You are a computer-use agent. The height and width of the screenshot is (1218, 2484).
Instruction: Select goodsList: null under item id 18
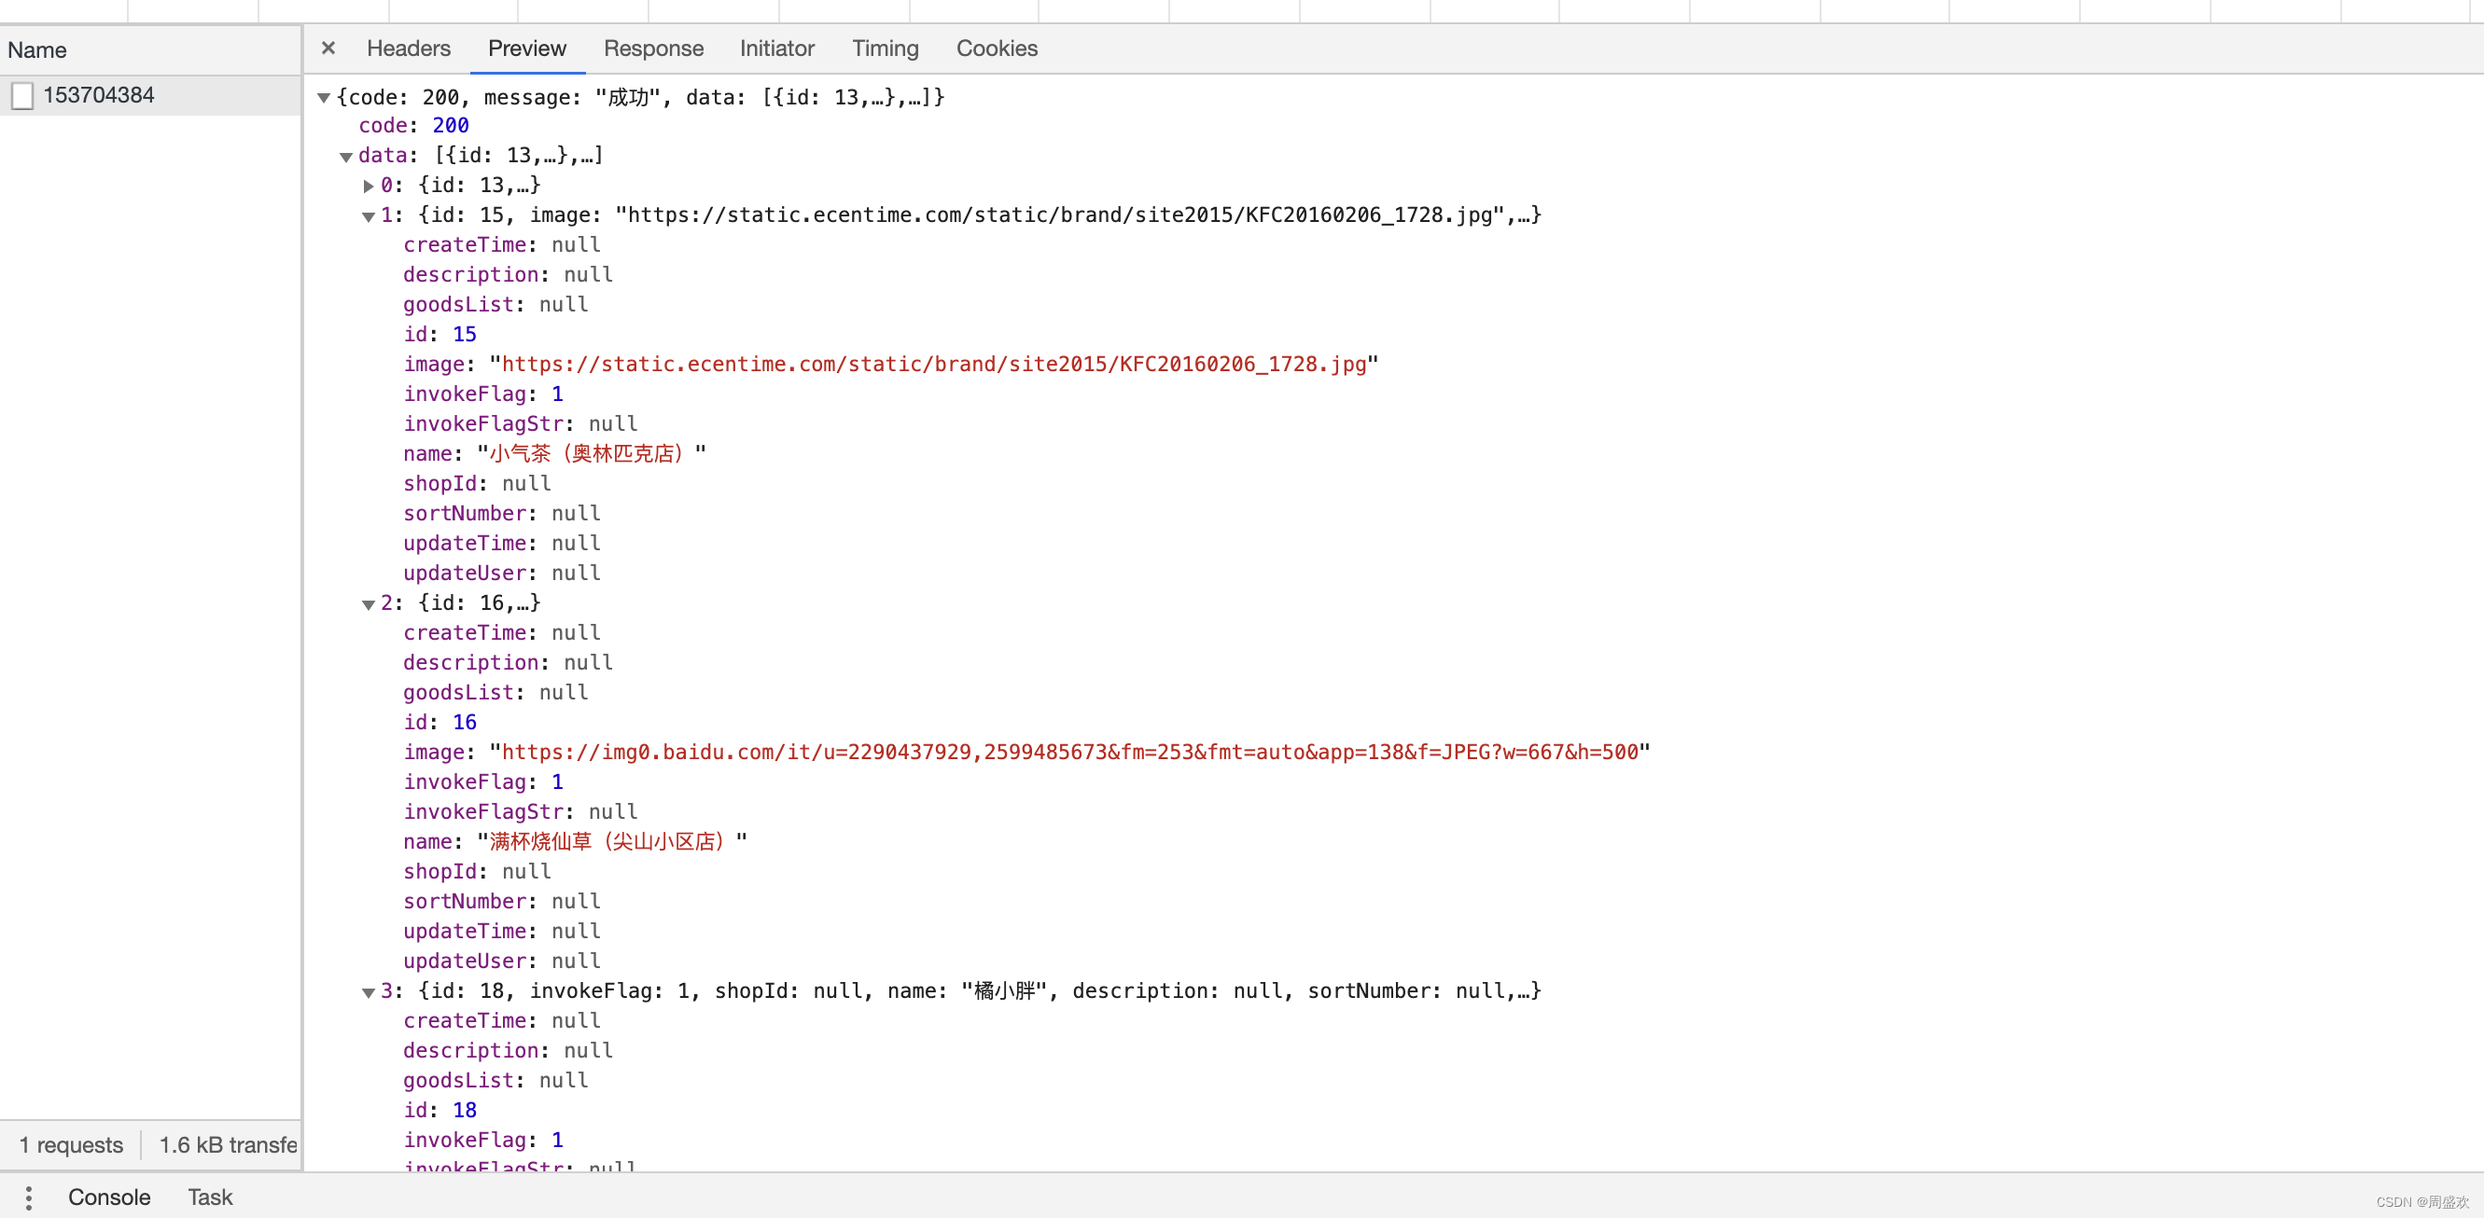(x=495, y=1080)
